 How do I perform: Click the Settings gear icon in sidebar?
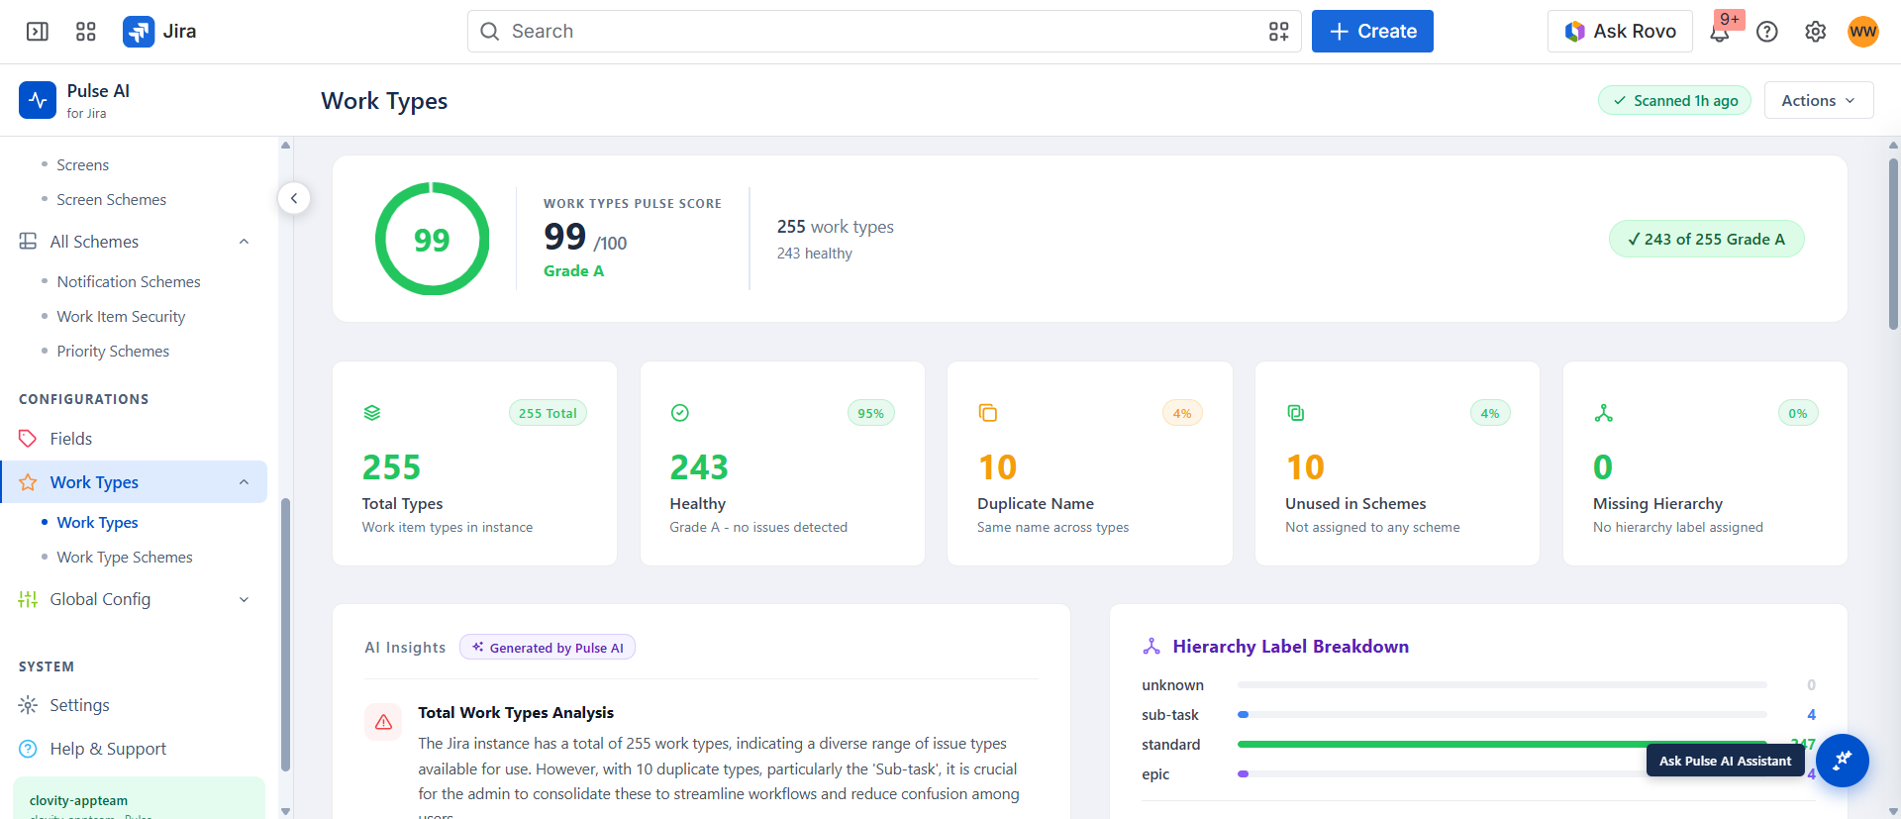pyautogui.click(x=28, y=705)
